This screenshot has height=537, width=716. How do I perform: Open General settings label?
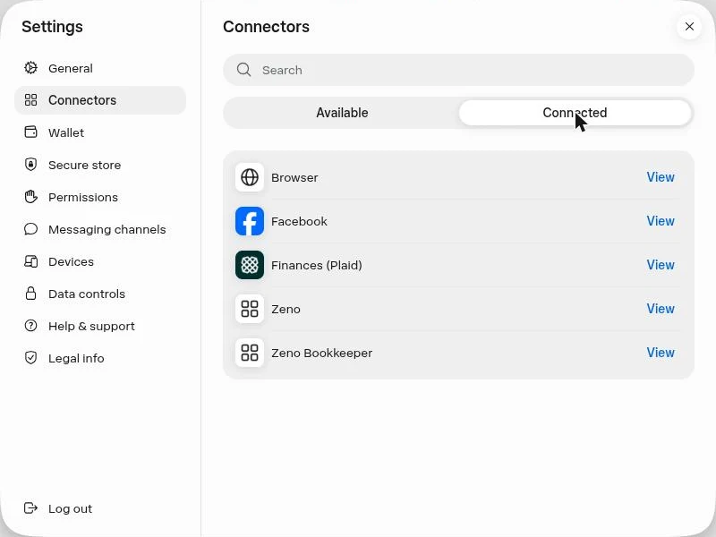pos(71,69)
